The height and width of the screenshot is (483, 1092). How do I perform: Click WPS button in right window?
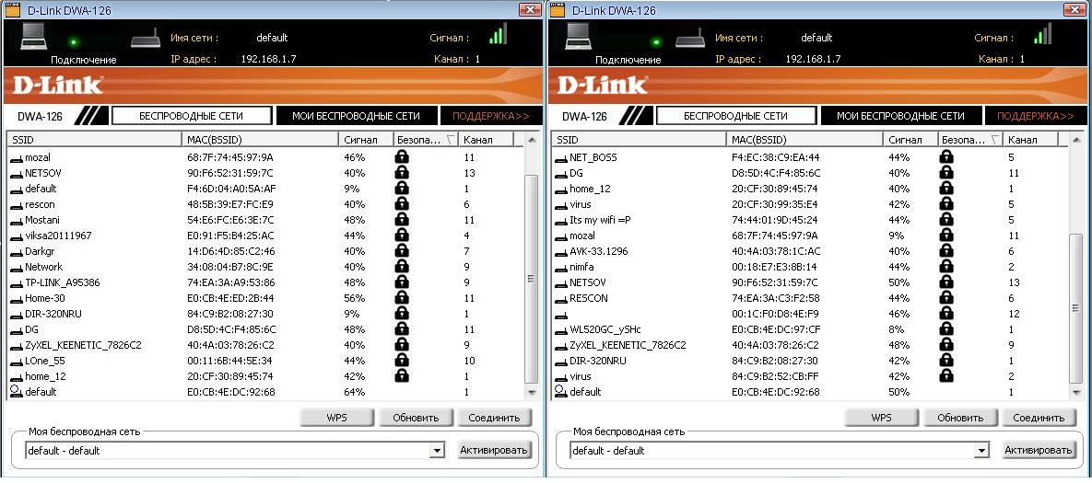pos(881,418)
